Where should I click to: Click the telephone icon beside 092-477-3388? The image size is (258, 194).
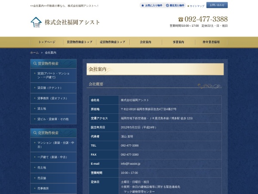tap(181, 19)
